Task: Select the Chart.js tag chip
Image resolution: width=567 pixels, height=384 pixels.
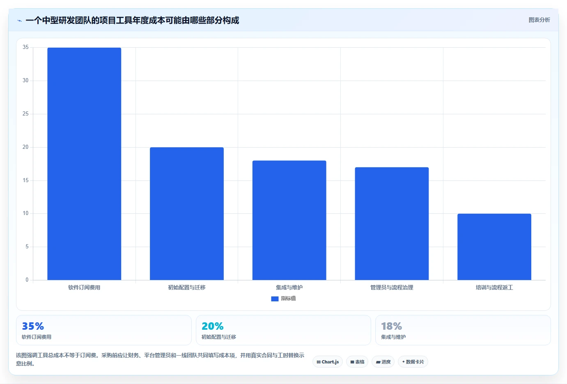Action: click(328, 362)
